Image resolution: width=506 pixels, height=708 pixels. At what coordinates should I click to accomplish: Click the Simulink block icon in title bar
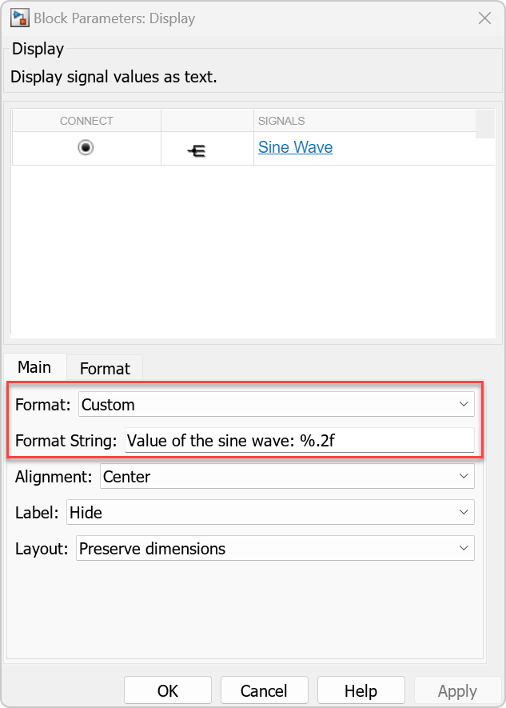pos(19,18)
